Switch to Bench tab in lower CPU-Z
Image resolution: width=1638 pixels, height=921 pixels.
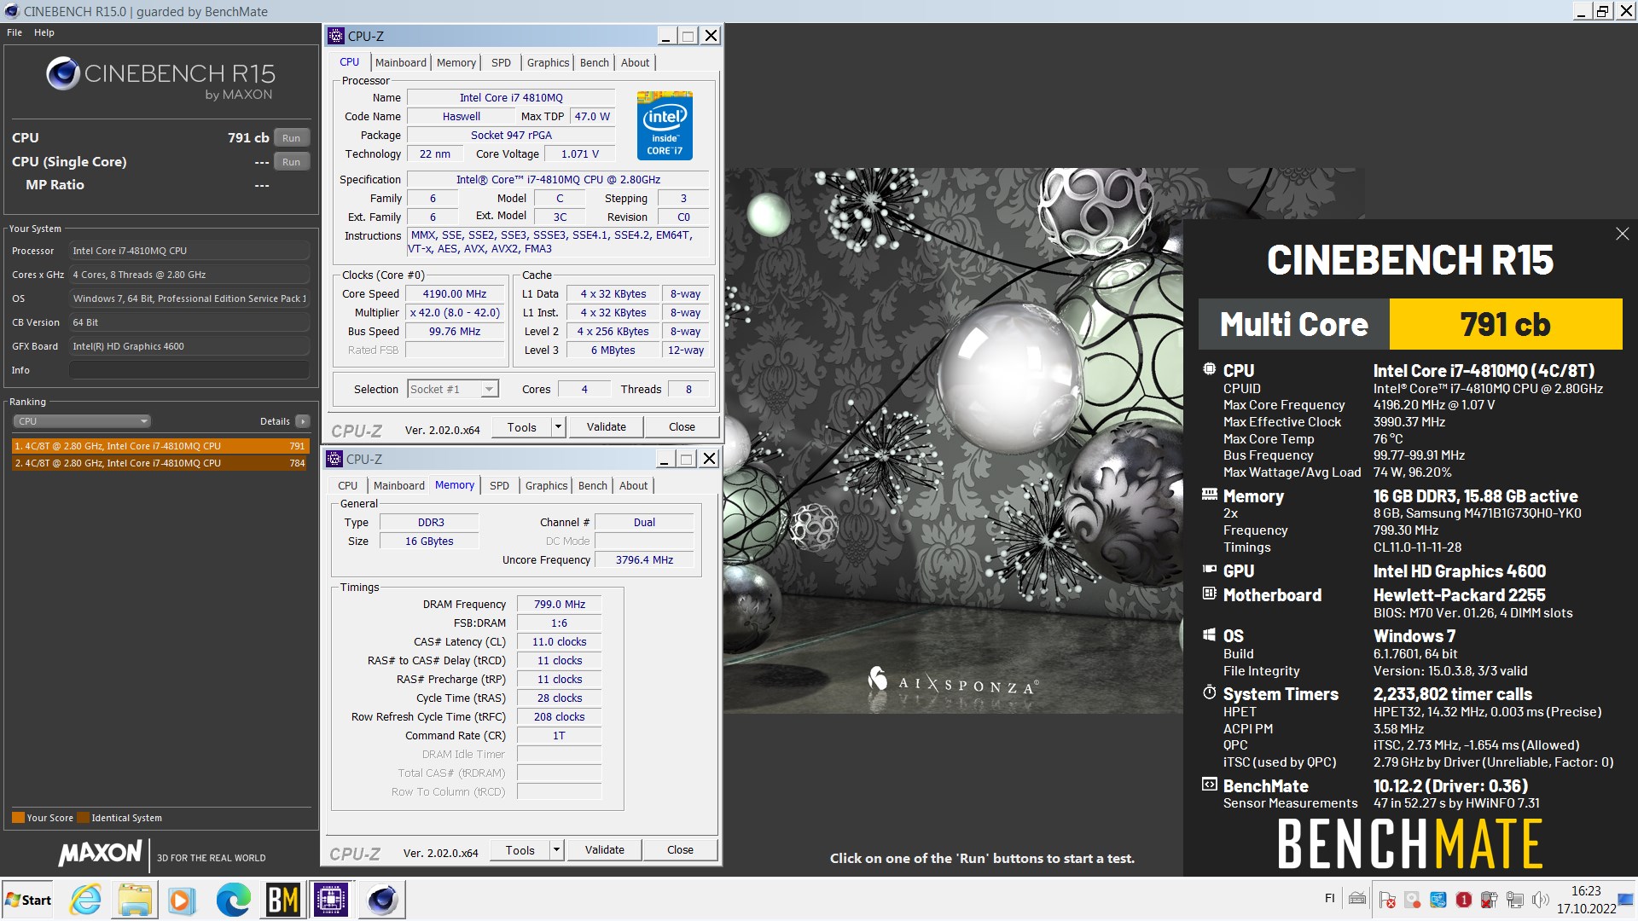[593, 485]
